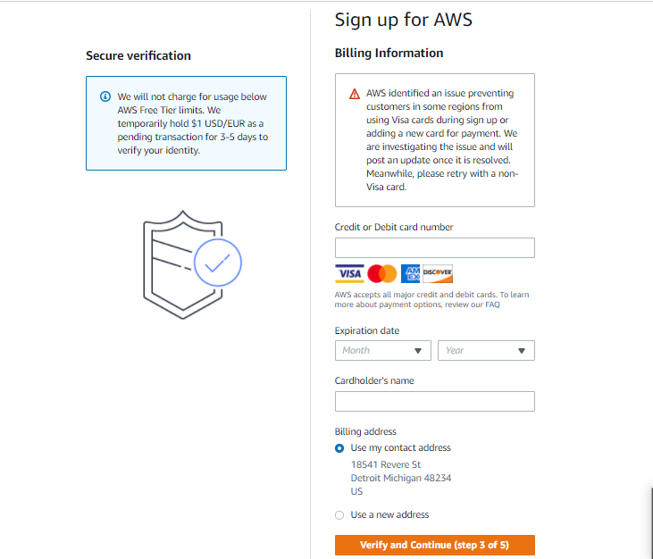Open the Year expiration dropdown
Image resolution: width=653 pixels, height=559 pixels.
pos(486,350)
